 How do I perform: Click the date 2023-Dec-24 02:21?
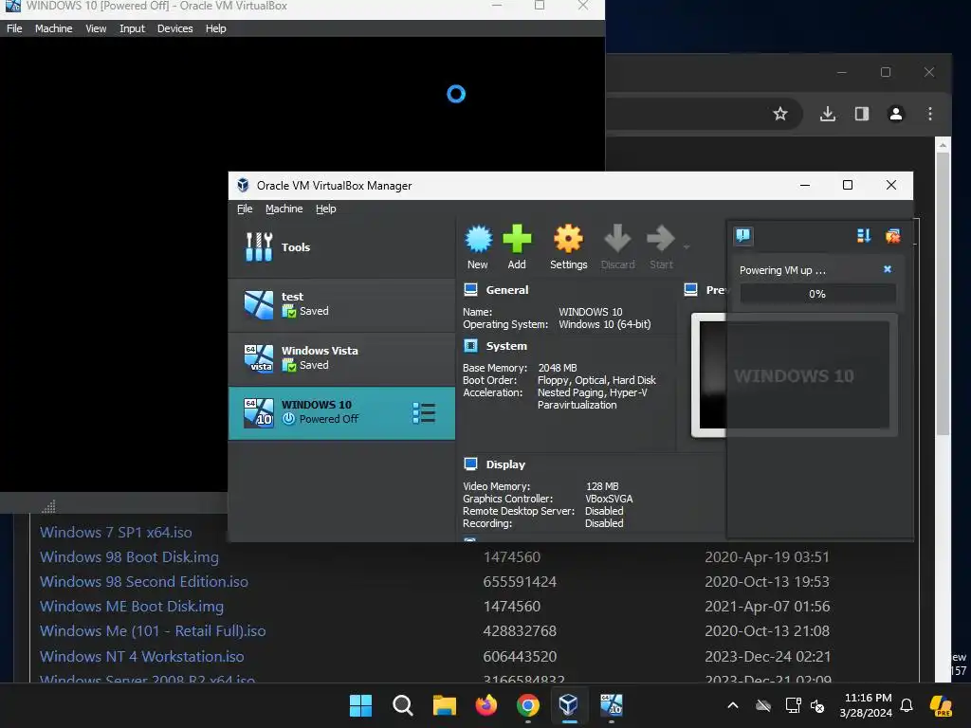coord(767,656)
